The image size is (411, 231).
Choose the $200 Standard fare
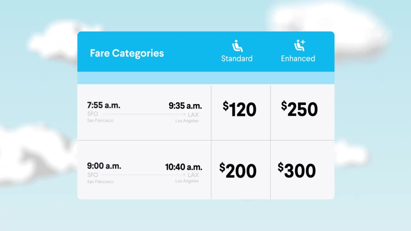[x=238, y=171]
